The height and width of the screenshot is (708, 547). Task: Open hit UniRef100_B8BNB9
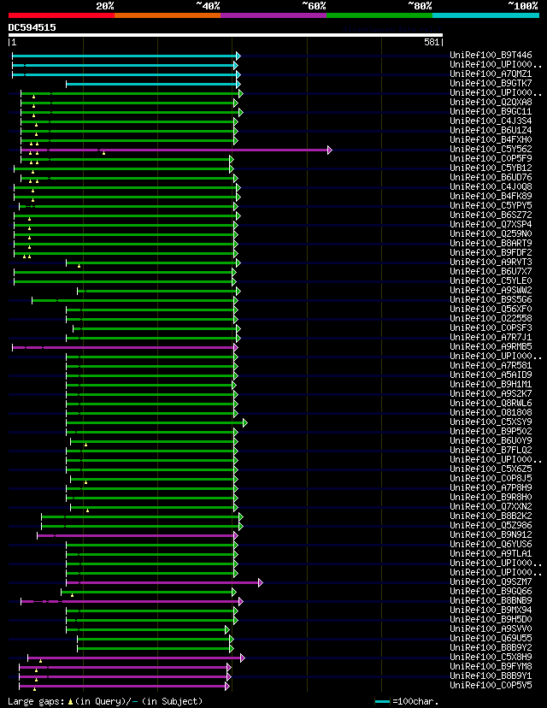(x=491, y=600)
